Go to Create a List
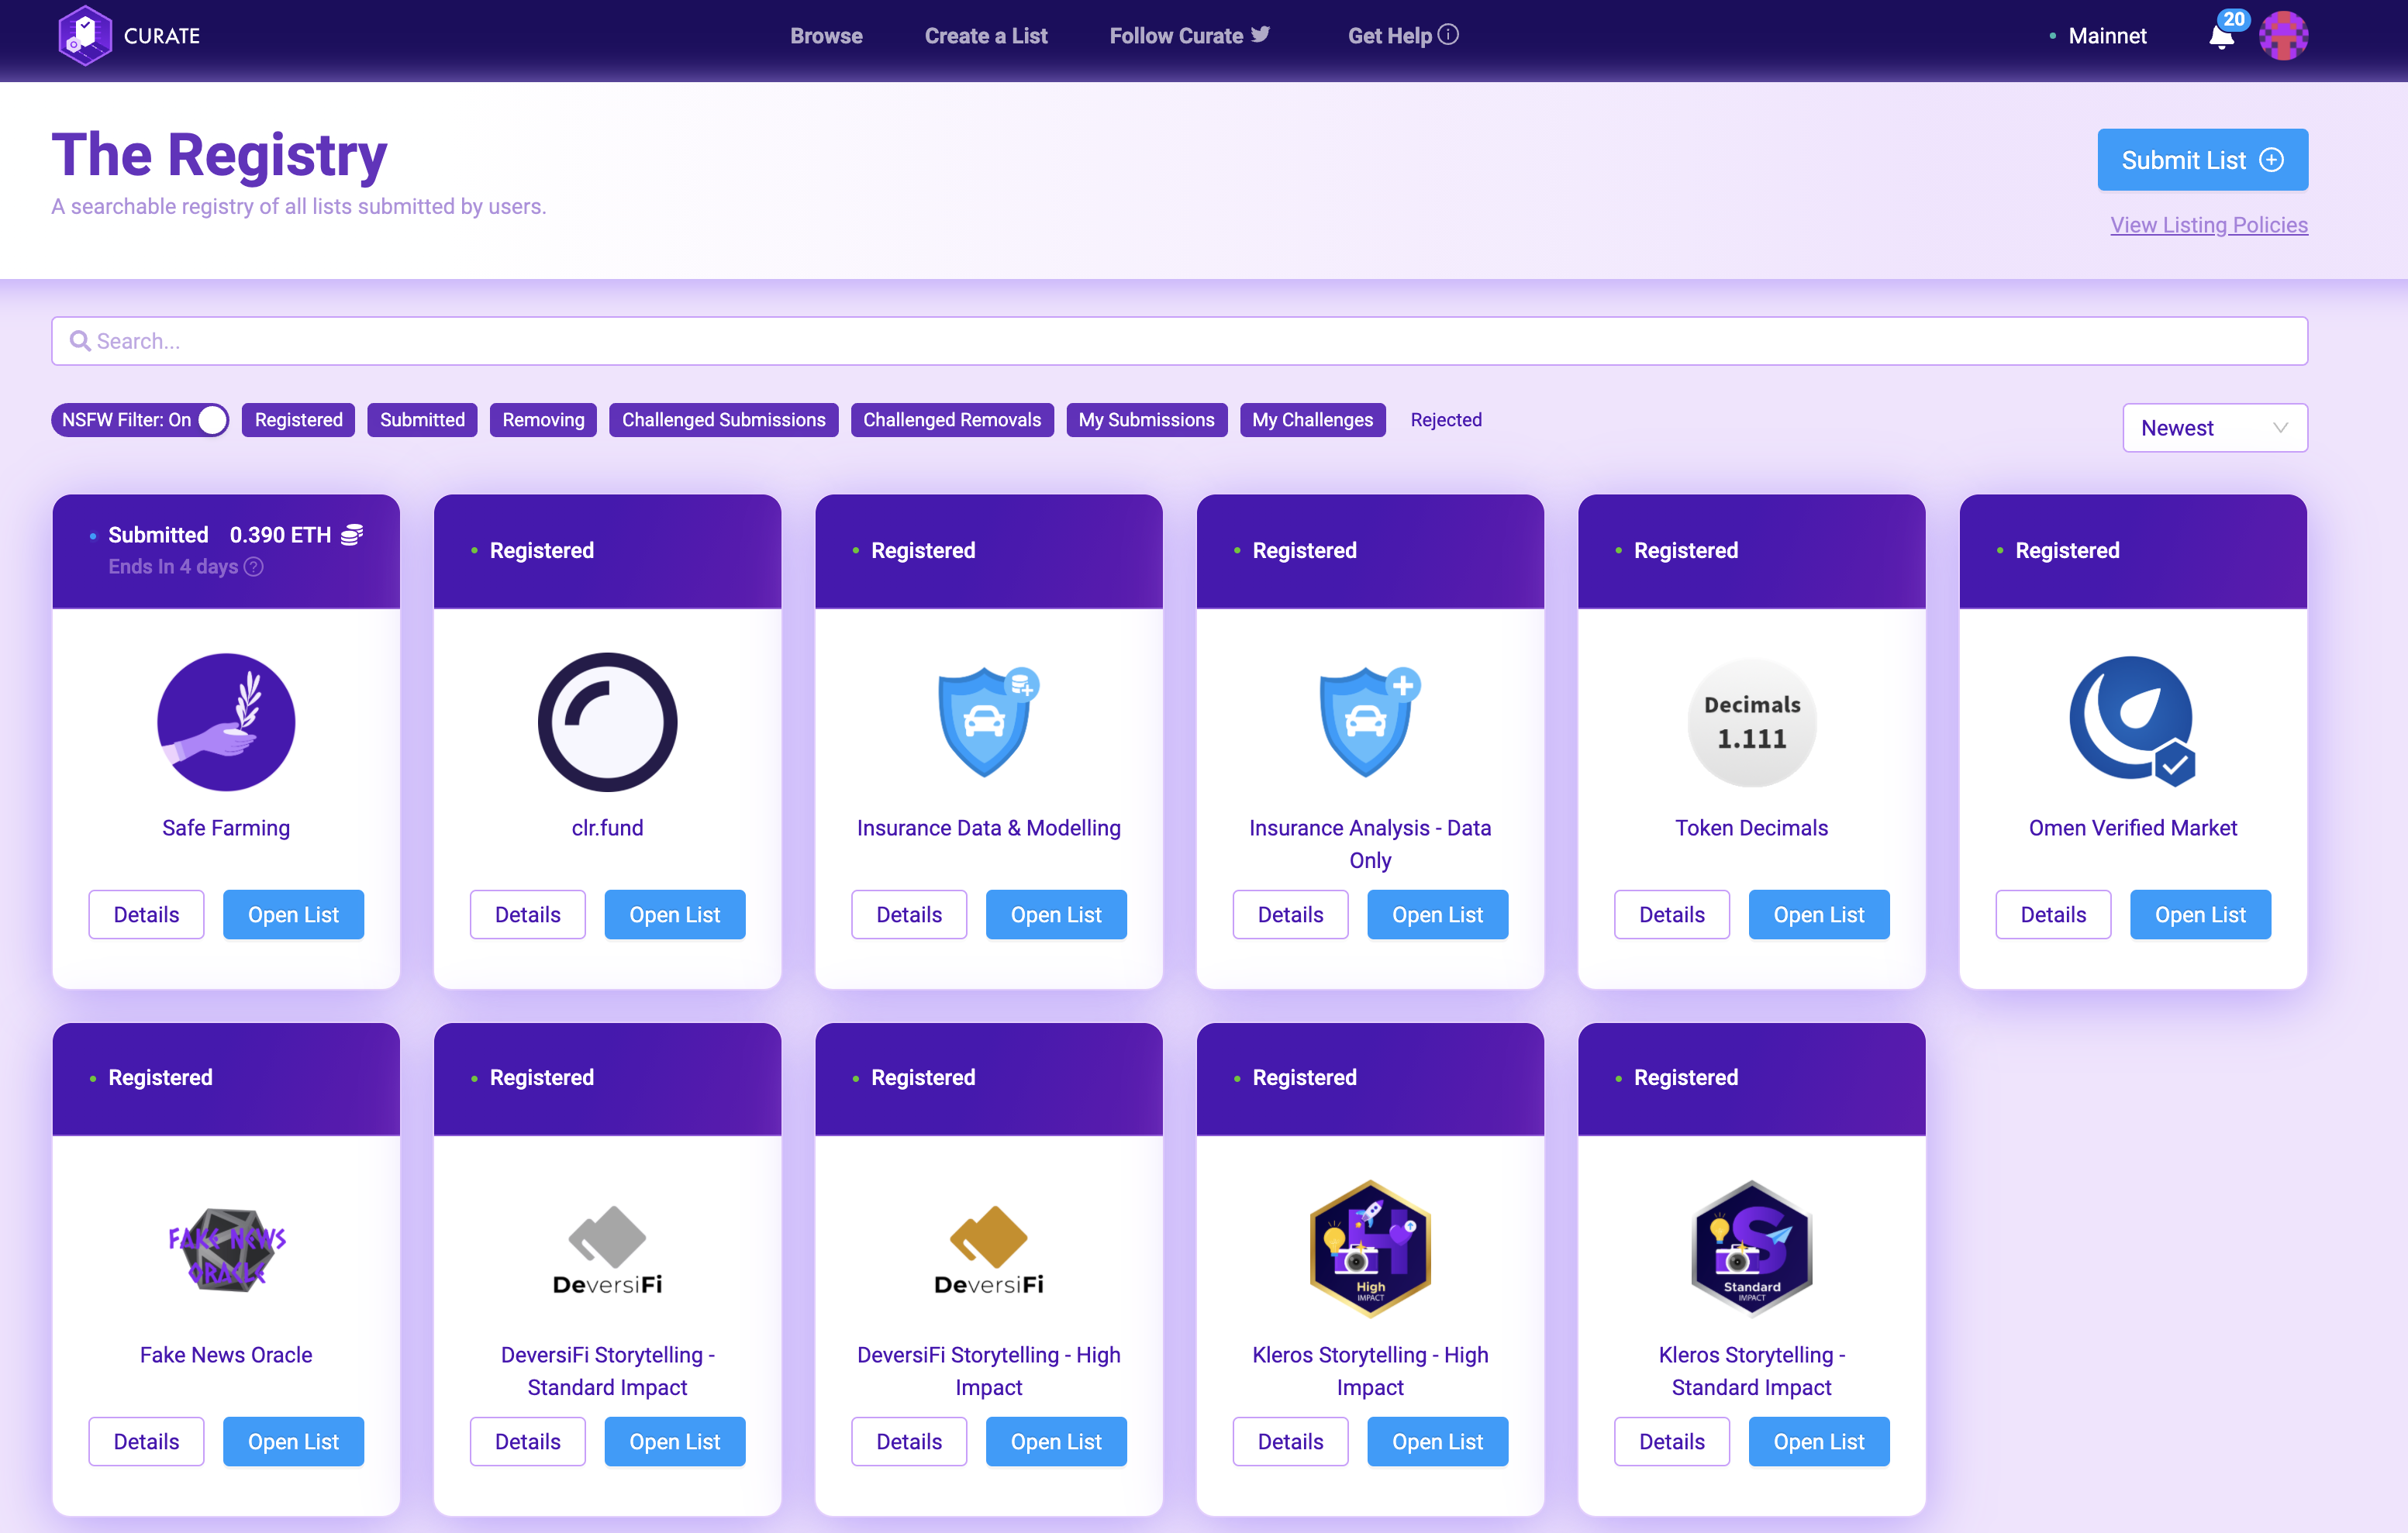This screenshot has width=2408, height=1533. tap(985, 36)
